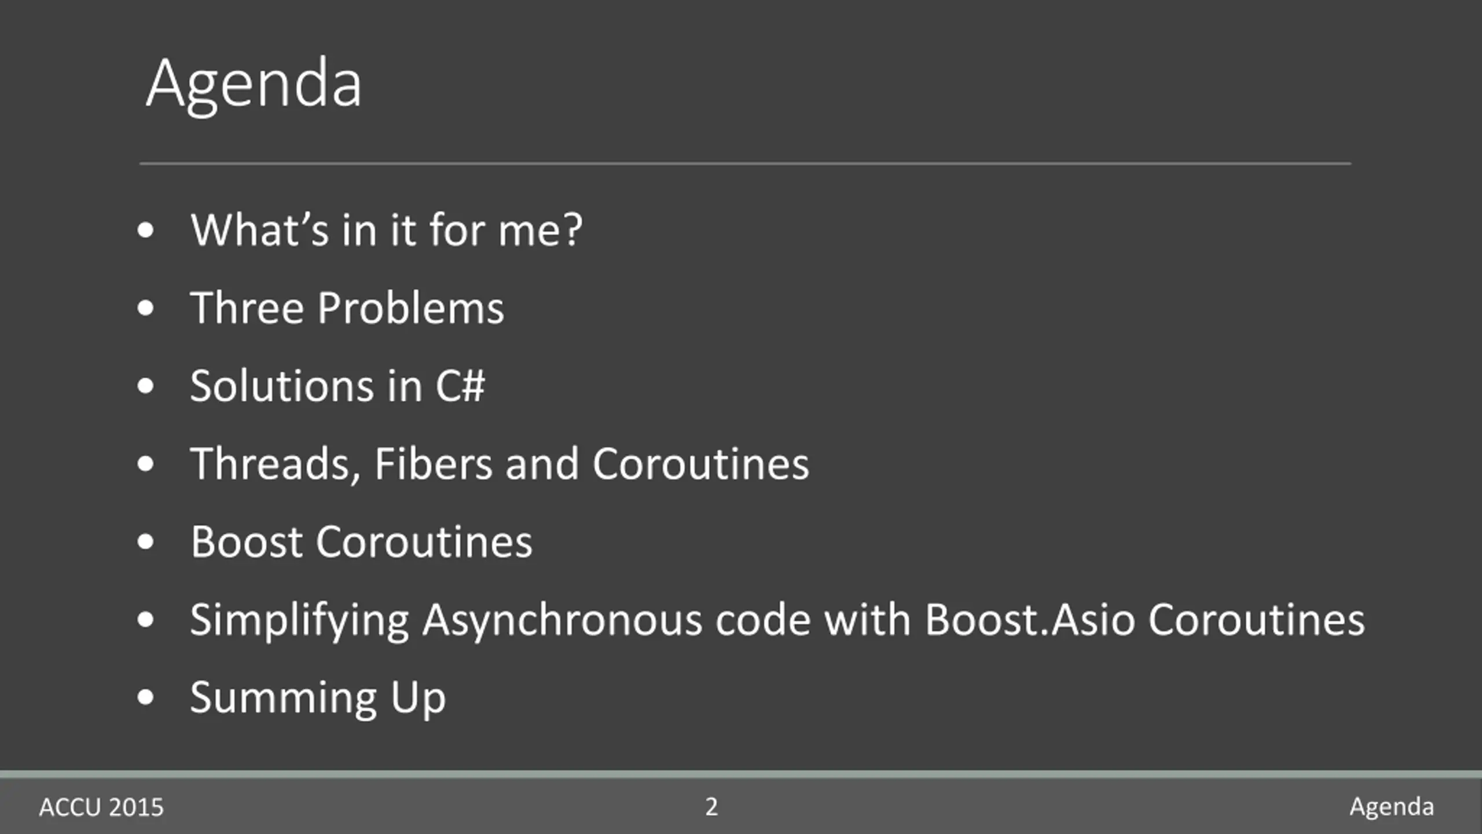Click the bullet before "What's in it for me?"
Image resolution: width=1482 pixels, height=834 pixels.
pos(146,231)
